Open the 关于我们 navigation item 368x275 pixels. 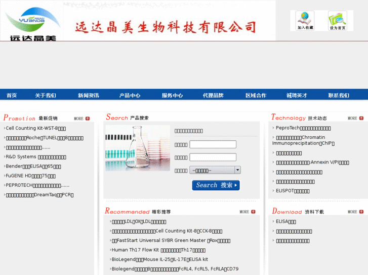(x=45, y=95)
